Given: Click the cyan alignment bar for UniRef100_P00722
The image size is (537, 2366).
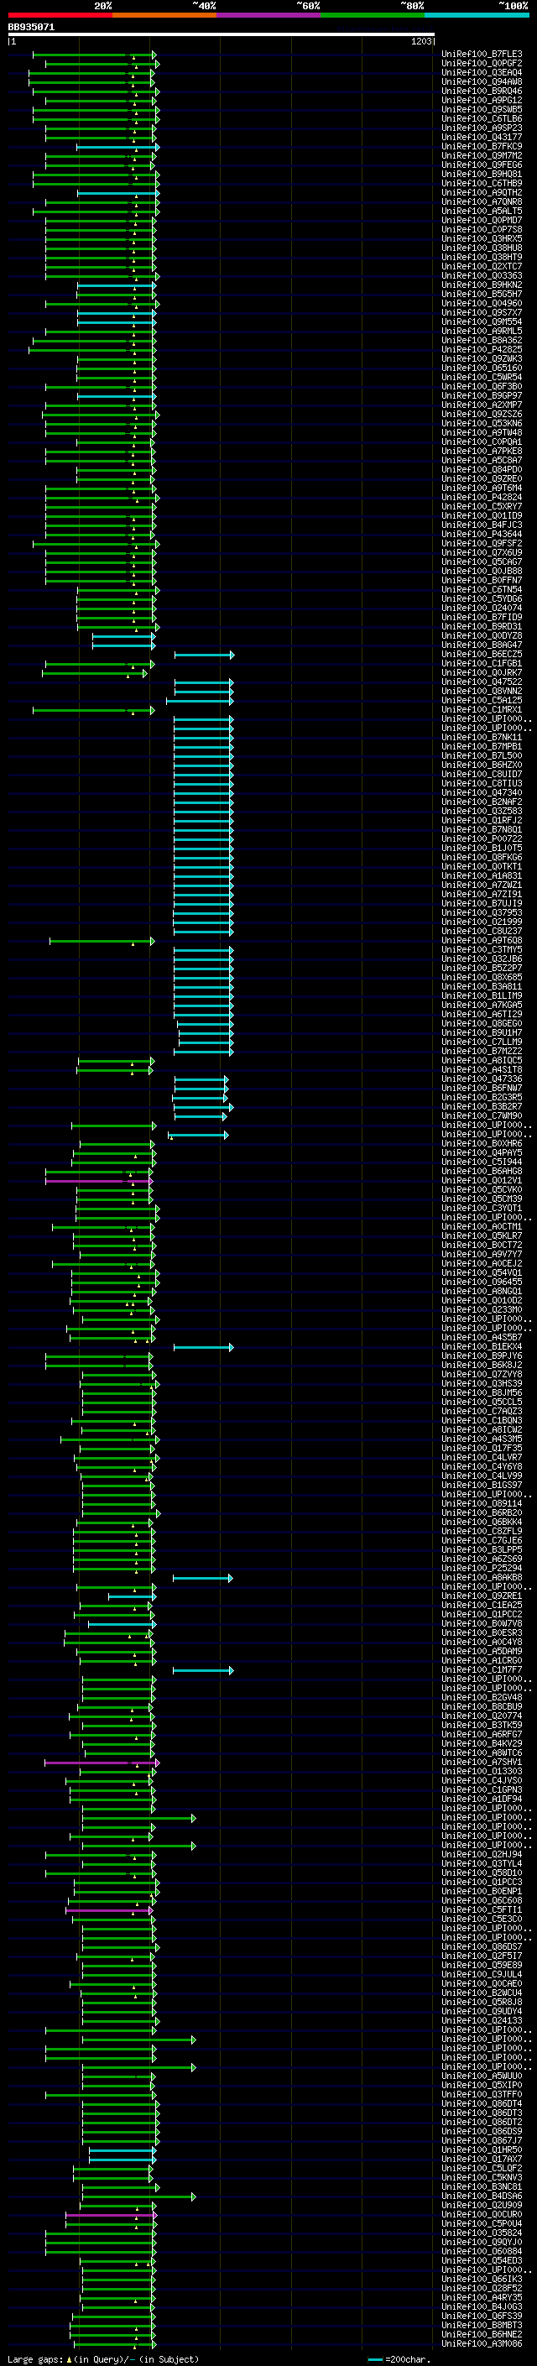Looking at the screenshot, I should point(203,839).
